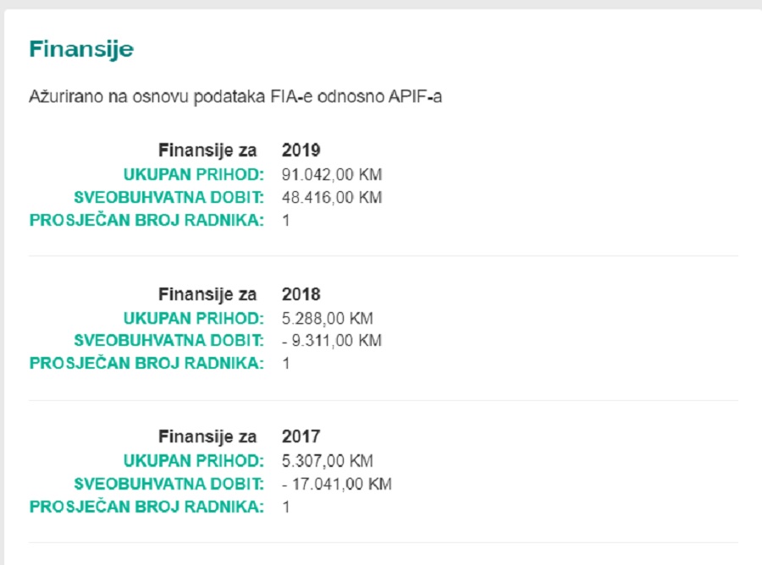The height and width of the screenshot is (565, 762).
Task: Select the FIA-e APIF-a update note text
Action: 235,96
